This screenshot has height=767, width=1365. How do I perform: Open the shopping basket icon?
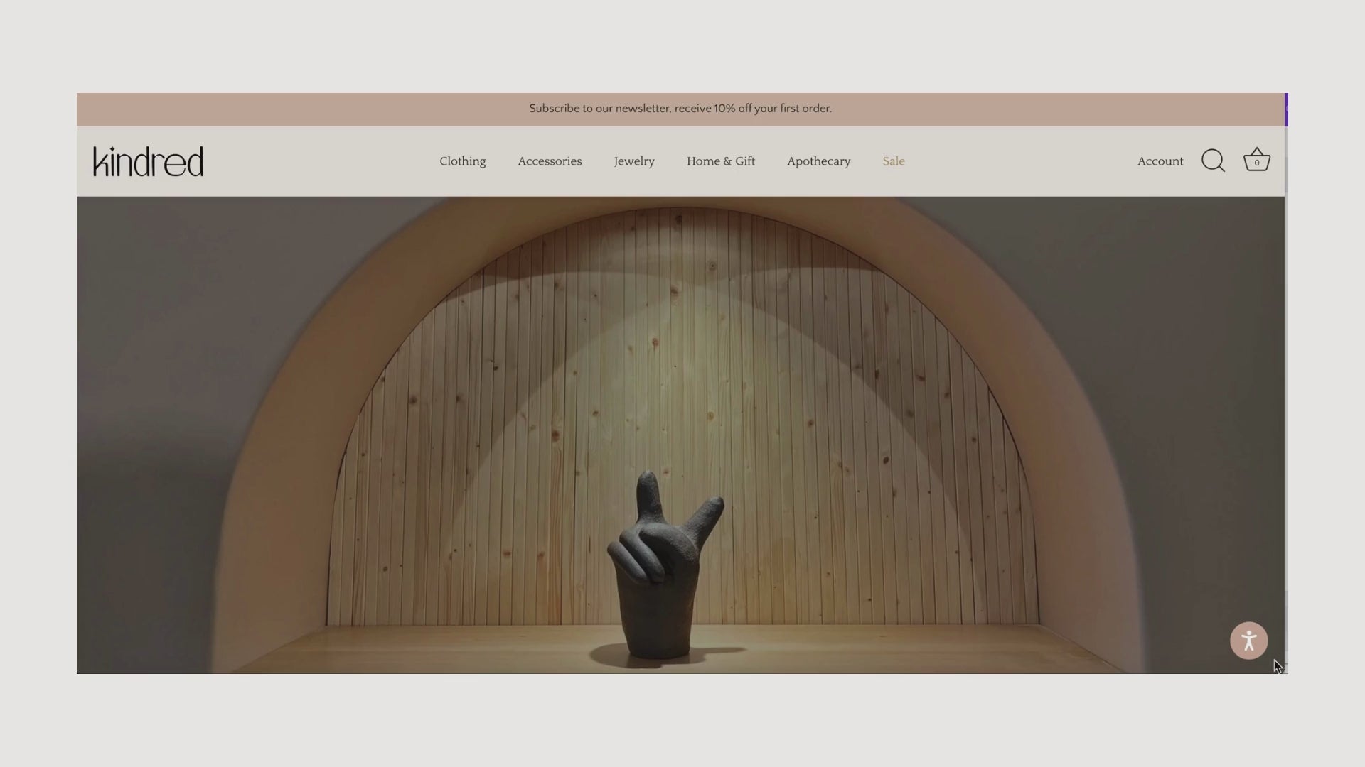[x=1256, y=160]
